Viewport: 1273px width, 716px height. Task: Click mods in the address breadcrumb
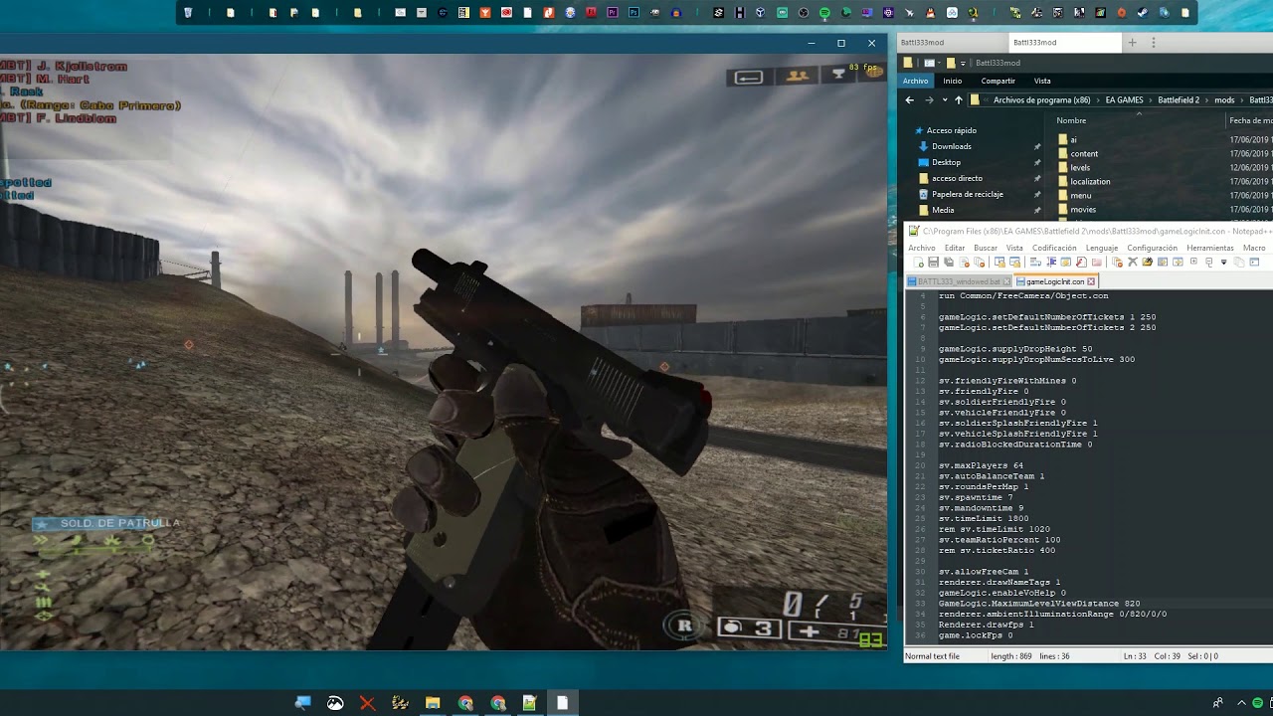click(1224, 99)
